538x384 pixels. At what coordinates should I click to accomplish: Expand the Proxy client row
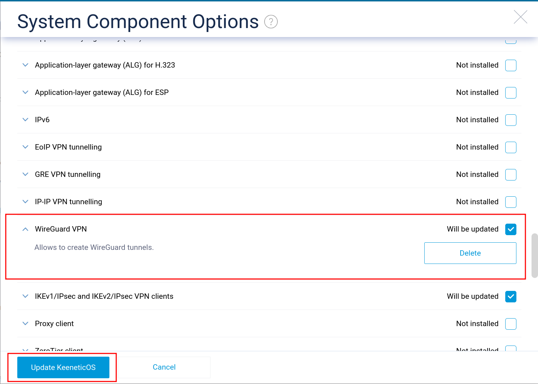(25, 324)
